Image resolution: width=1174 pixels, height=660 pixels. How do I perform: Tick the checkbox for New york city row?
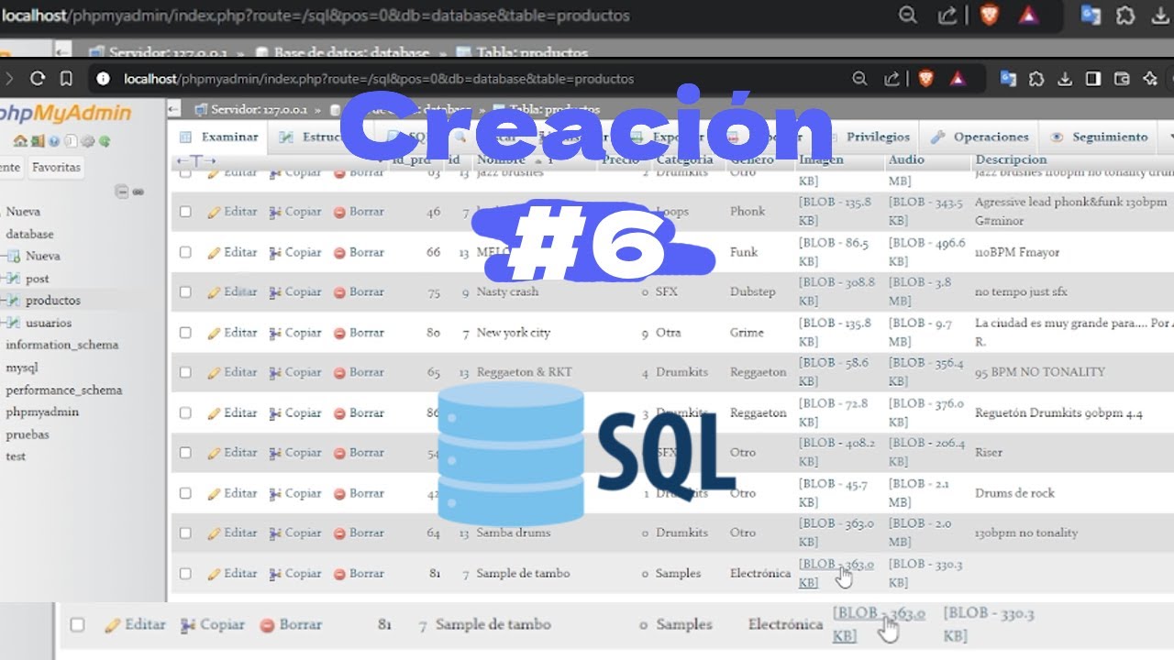tap(185, 333)
